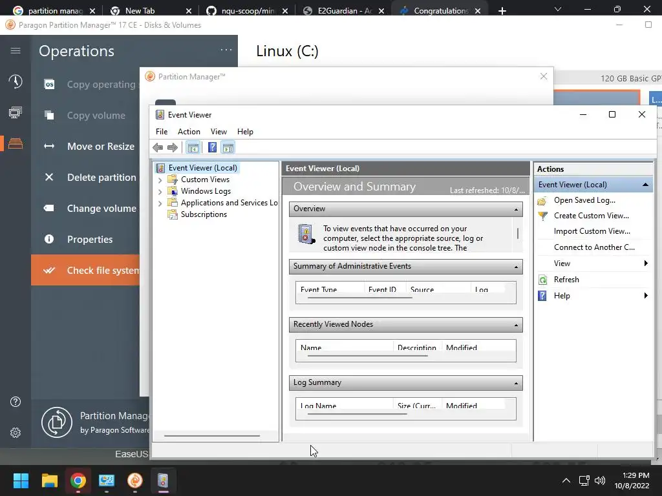Click Chrome icon in taskbar
Viewport: 662px width, 496px height.
tap(78, 480)
